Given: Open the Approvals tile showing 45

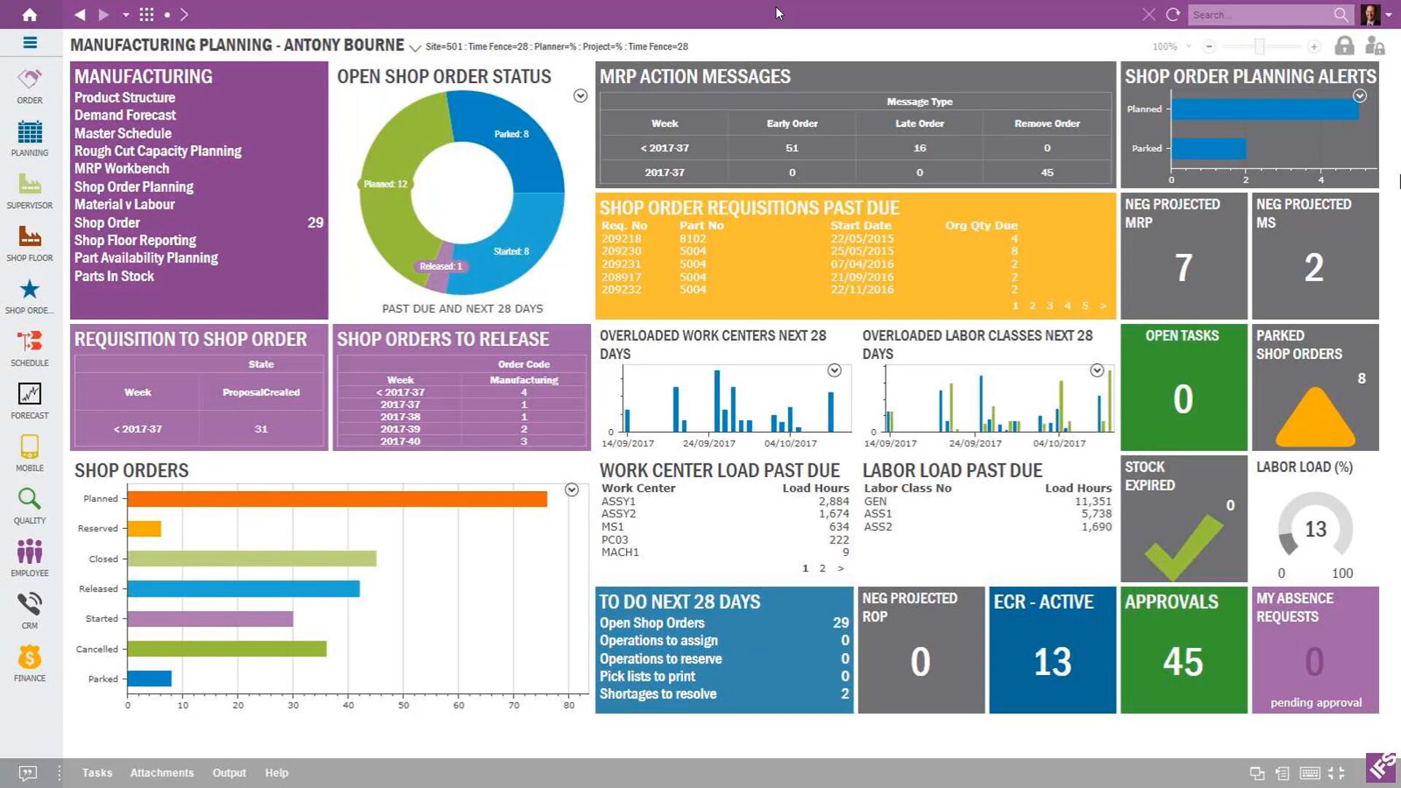Looking at the screenshot, I should pyautogui.click(x=1184, y=650).
